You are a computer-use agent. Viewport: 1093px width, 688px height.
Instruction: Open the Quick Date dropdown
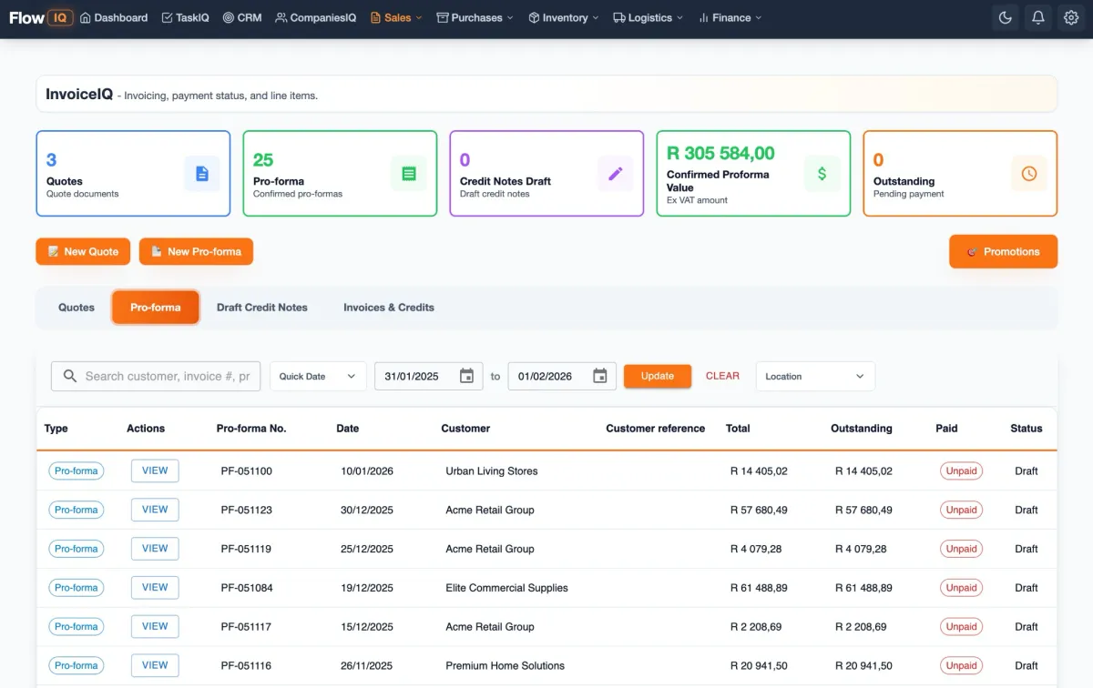[x=318, y=376]
